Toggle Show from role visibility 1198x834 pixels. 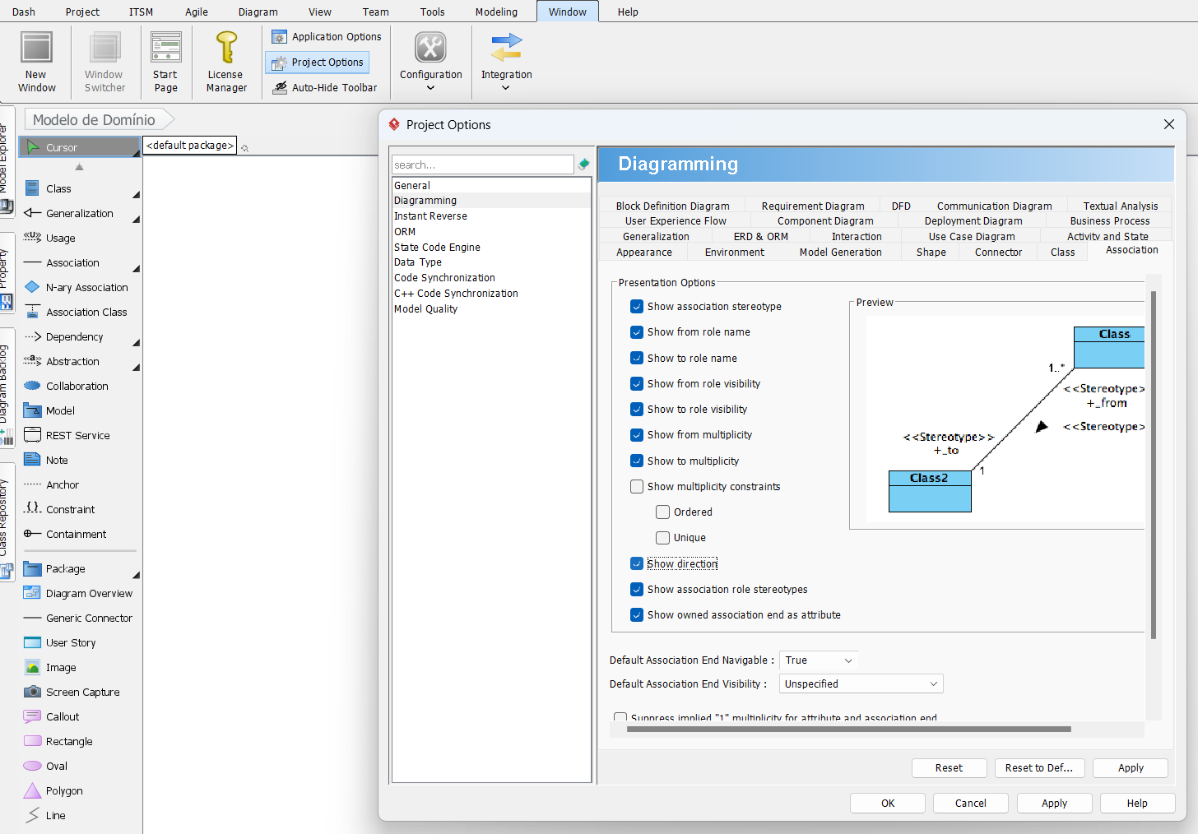pos(637,384)
